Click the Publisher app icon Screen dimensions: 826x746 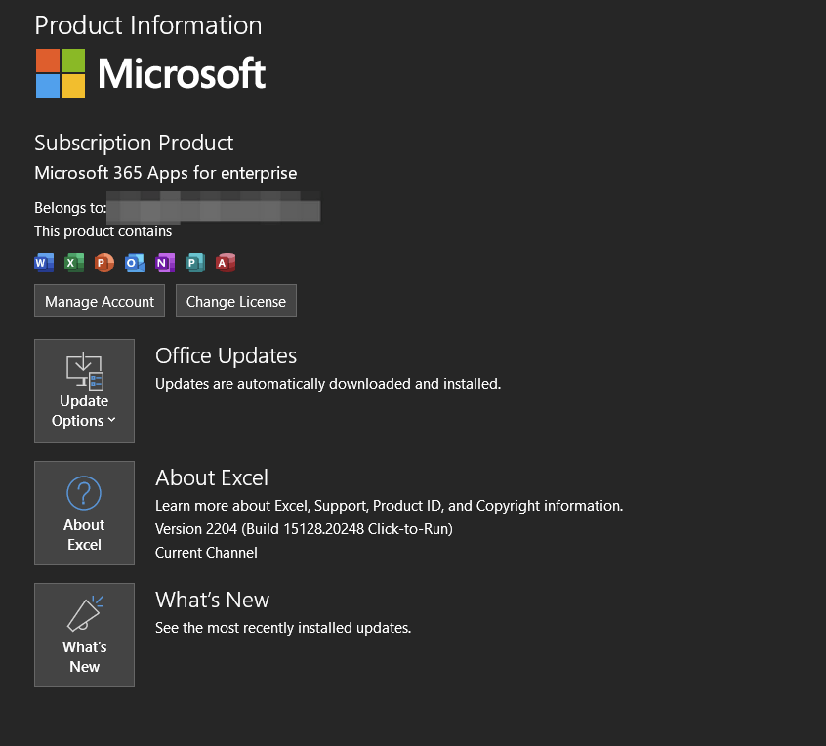click(x=195, y=263)
